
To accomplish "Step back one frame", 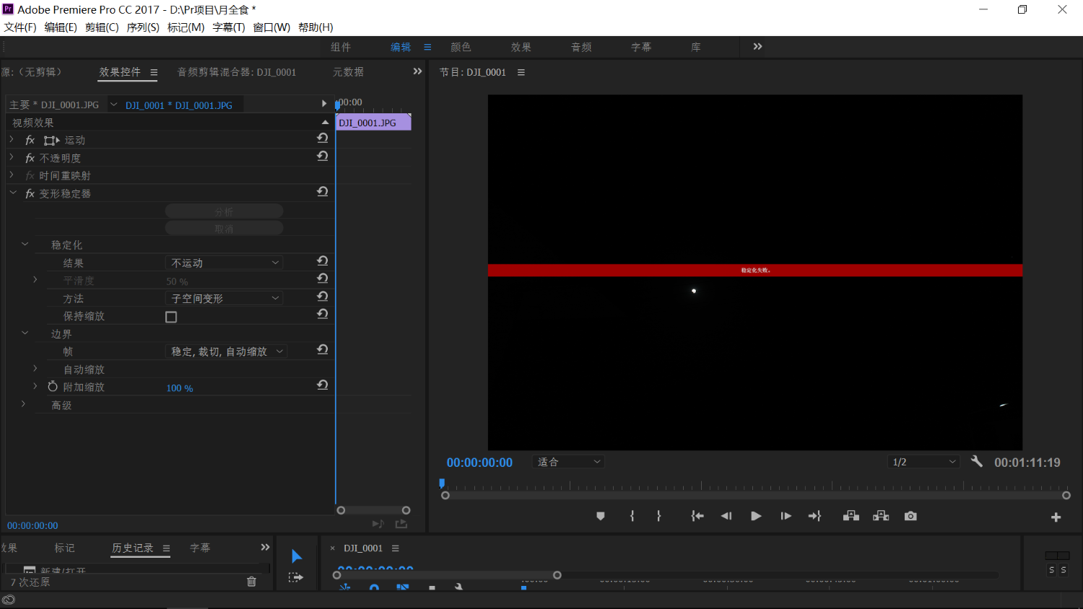I will (x=726, y=516).
